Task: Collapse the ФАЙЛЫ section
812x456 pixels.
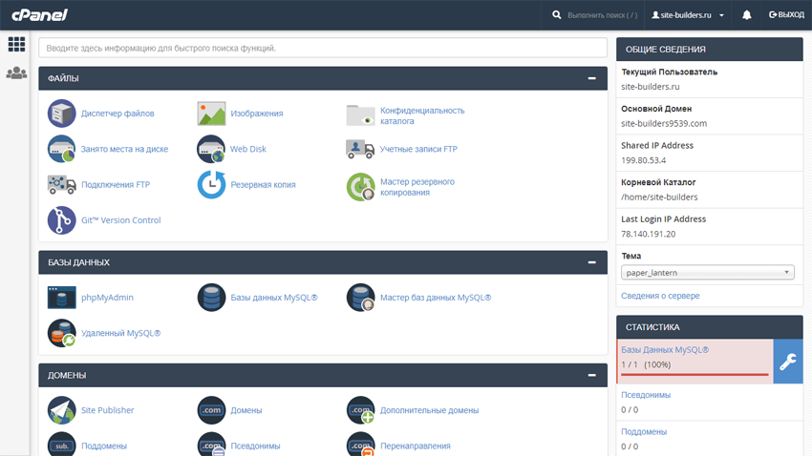Action: pyautogui.click(x=592, y=79)
